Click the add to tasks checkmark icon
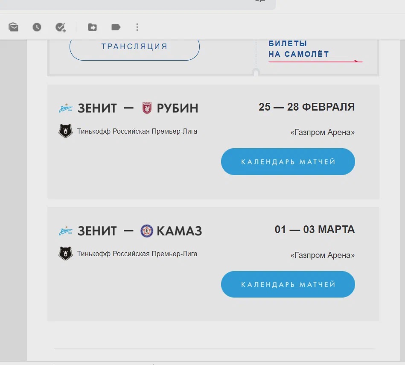This screenshot has width=405, height=365. [x=61, y=27]
